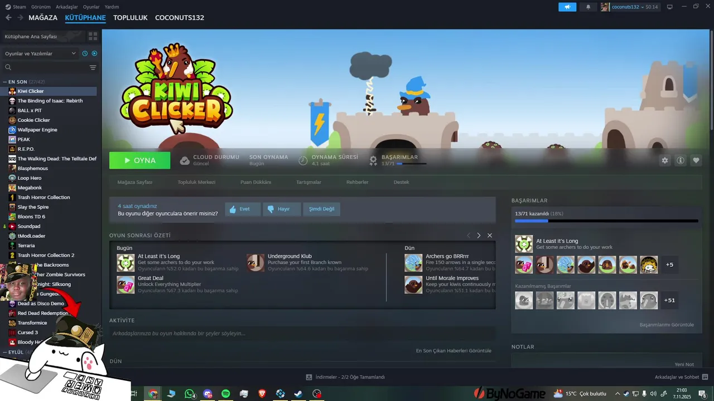Screen dimensions: 714x401
Task: Open the Görünüm menu
Action: [x=40, y=7]
